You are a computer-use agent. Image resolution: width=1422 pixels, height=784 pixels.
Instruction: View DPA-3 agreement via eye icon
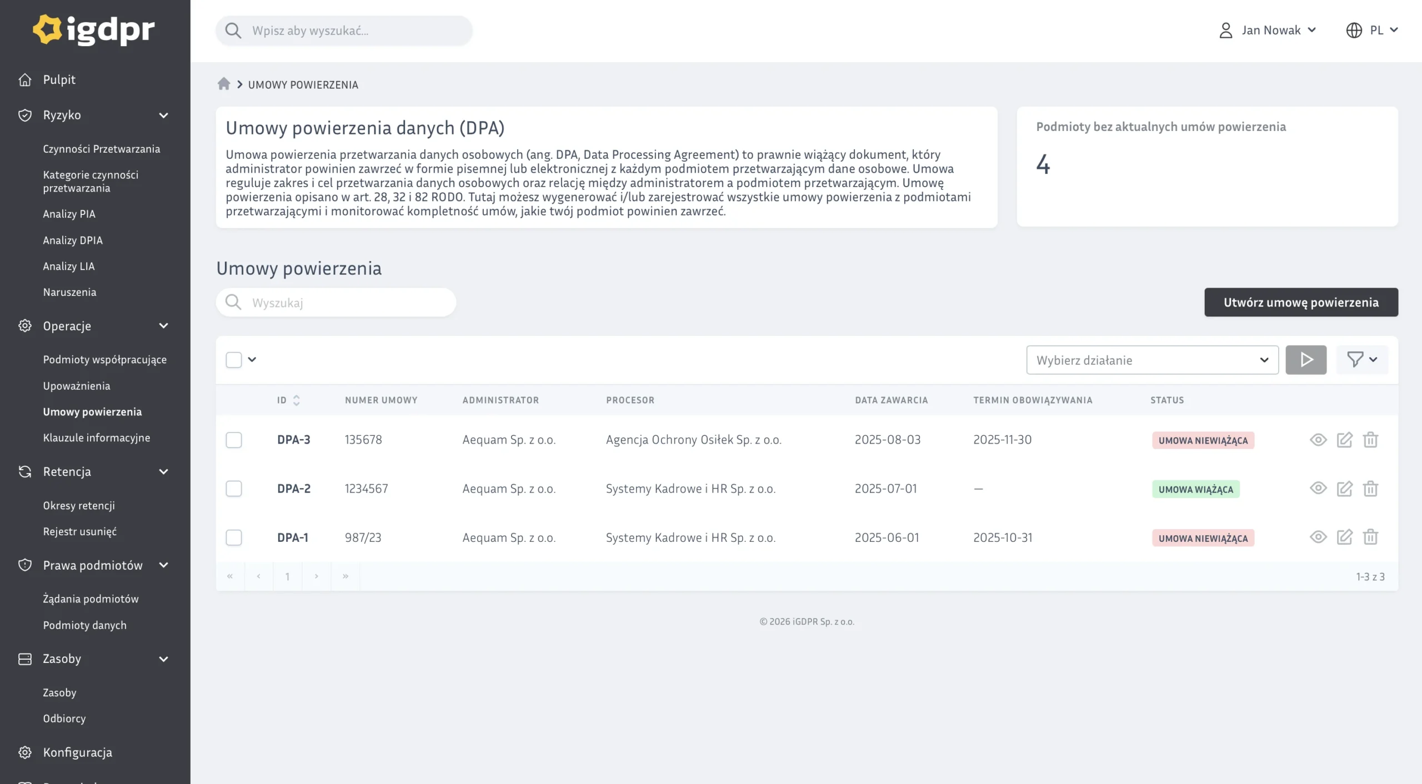coord(1318,440)
